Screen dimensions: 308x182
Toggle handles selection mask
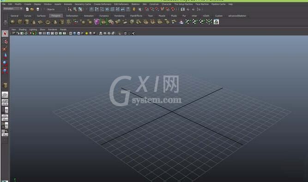tap(91, 9)
